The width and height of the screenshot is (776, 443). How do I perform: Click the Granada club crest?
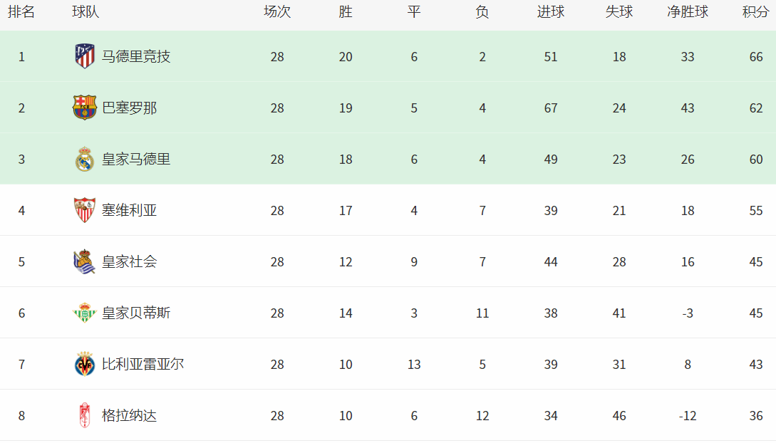coord(85,415)
